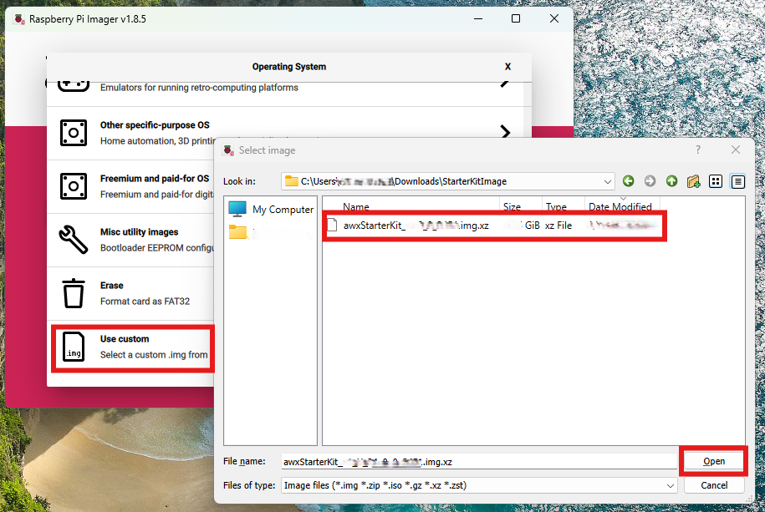Click into the File name field
The width and height of the screenshot is (765, 512).
[479, 462]
